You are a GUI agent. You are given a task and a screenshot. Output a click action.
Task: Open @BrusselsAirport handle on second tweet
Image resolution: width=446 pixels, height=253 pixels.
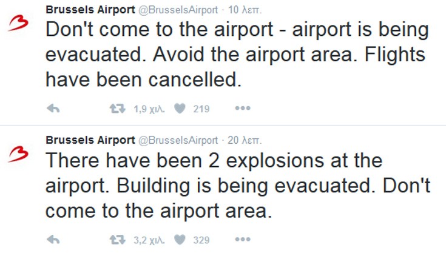[x=178, y=140]
